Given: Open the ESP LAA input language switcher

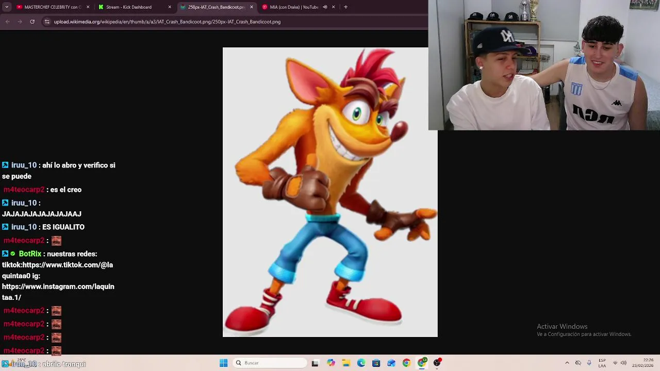Looking at the screenshot, I should click(x=602, y=363).
